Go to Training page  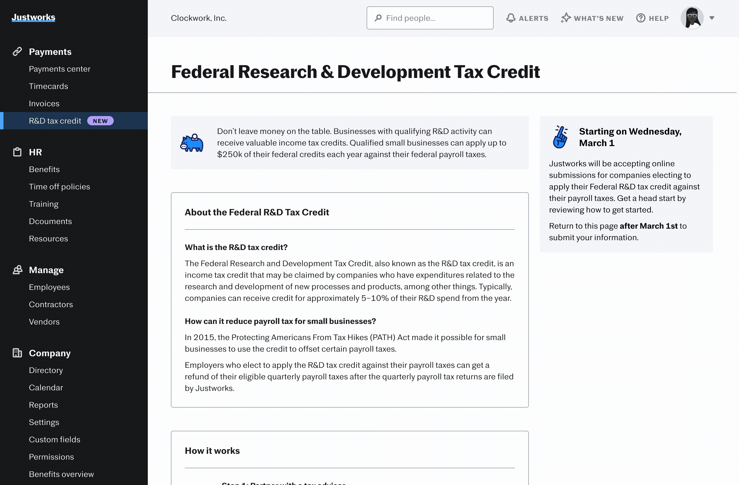point(44,204)
